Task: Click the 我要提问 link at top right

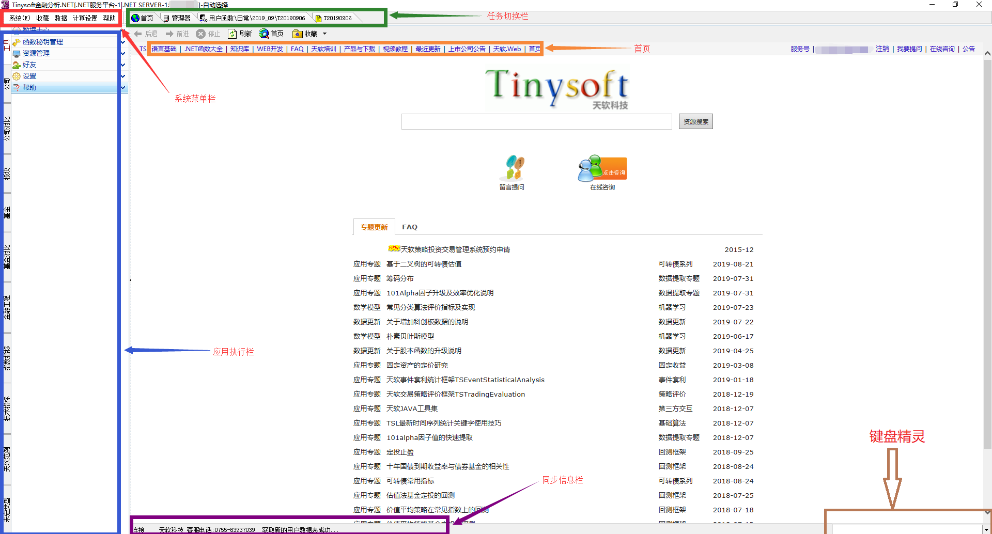Action: (x=909, y=49)
